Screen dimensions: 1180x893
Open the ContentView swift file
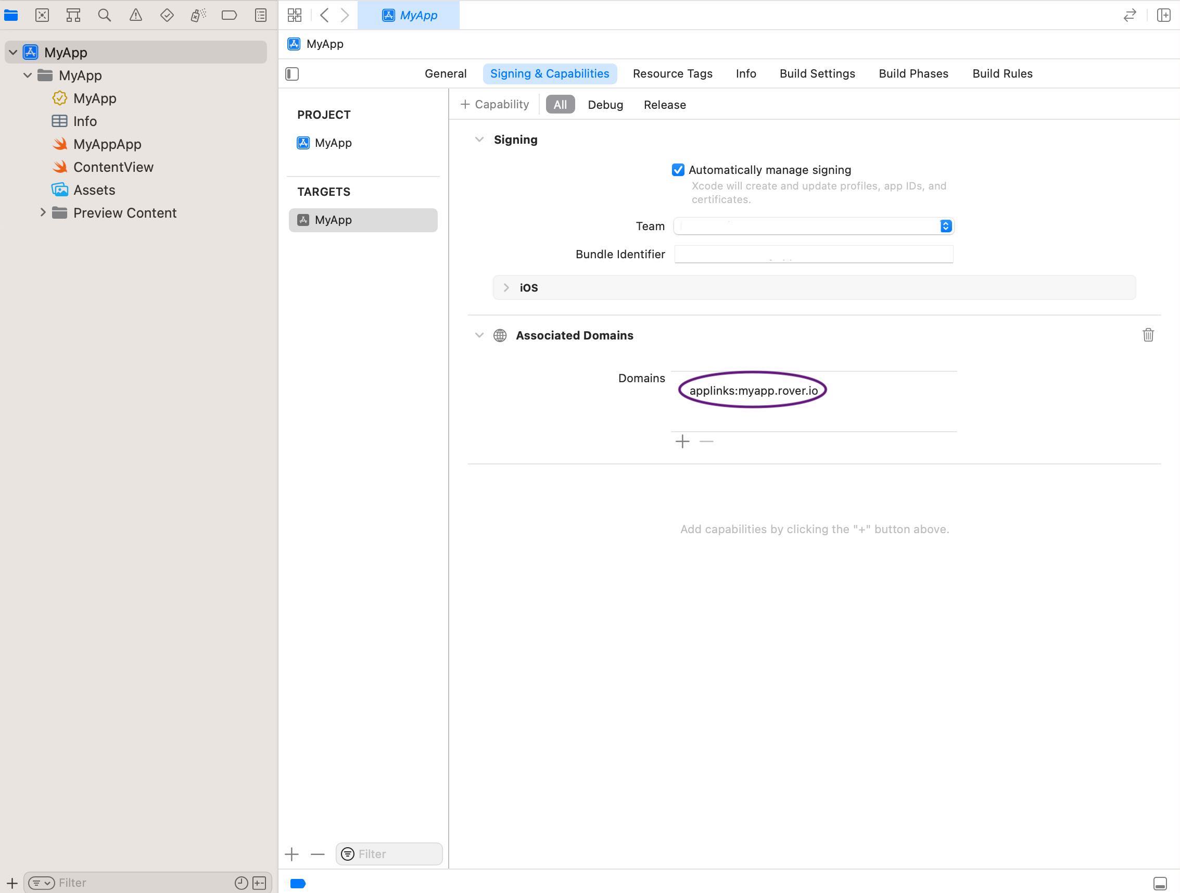(103, 167)
